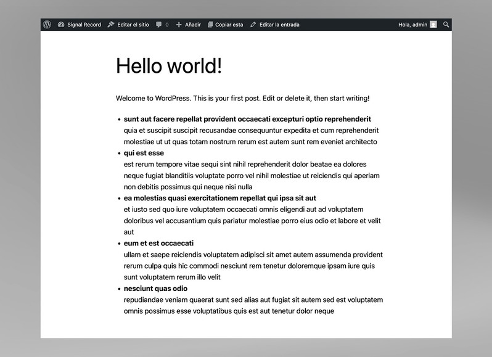
Task: Click line 'rerum culpa quis hic commodi'
Action: click(x=249, y=266)
